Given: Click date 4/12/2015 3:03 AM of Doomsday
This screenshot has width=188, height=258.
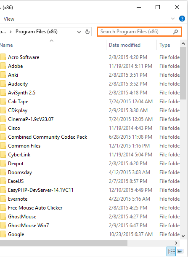Looking at the screenshot, I should [130, 172].
